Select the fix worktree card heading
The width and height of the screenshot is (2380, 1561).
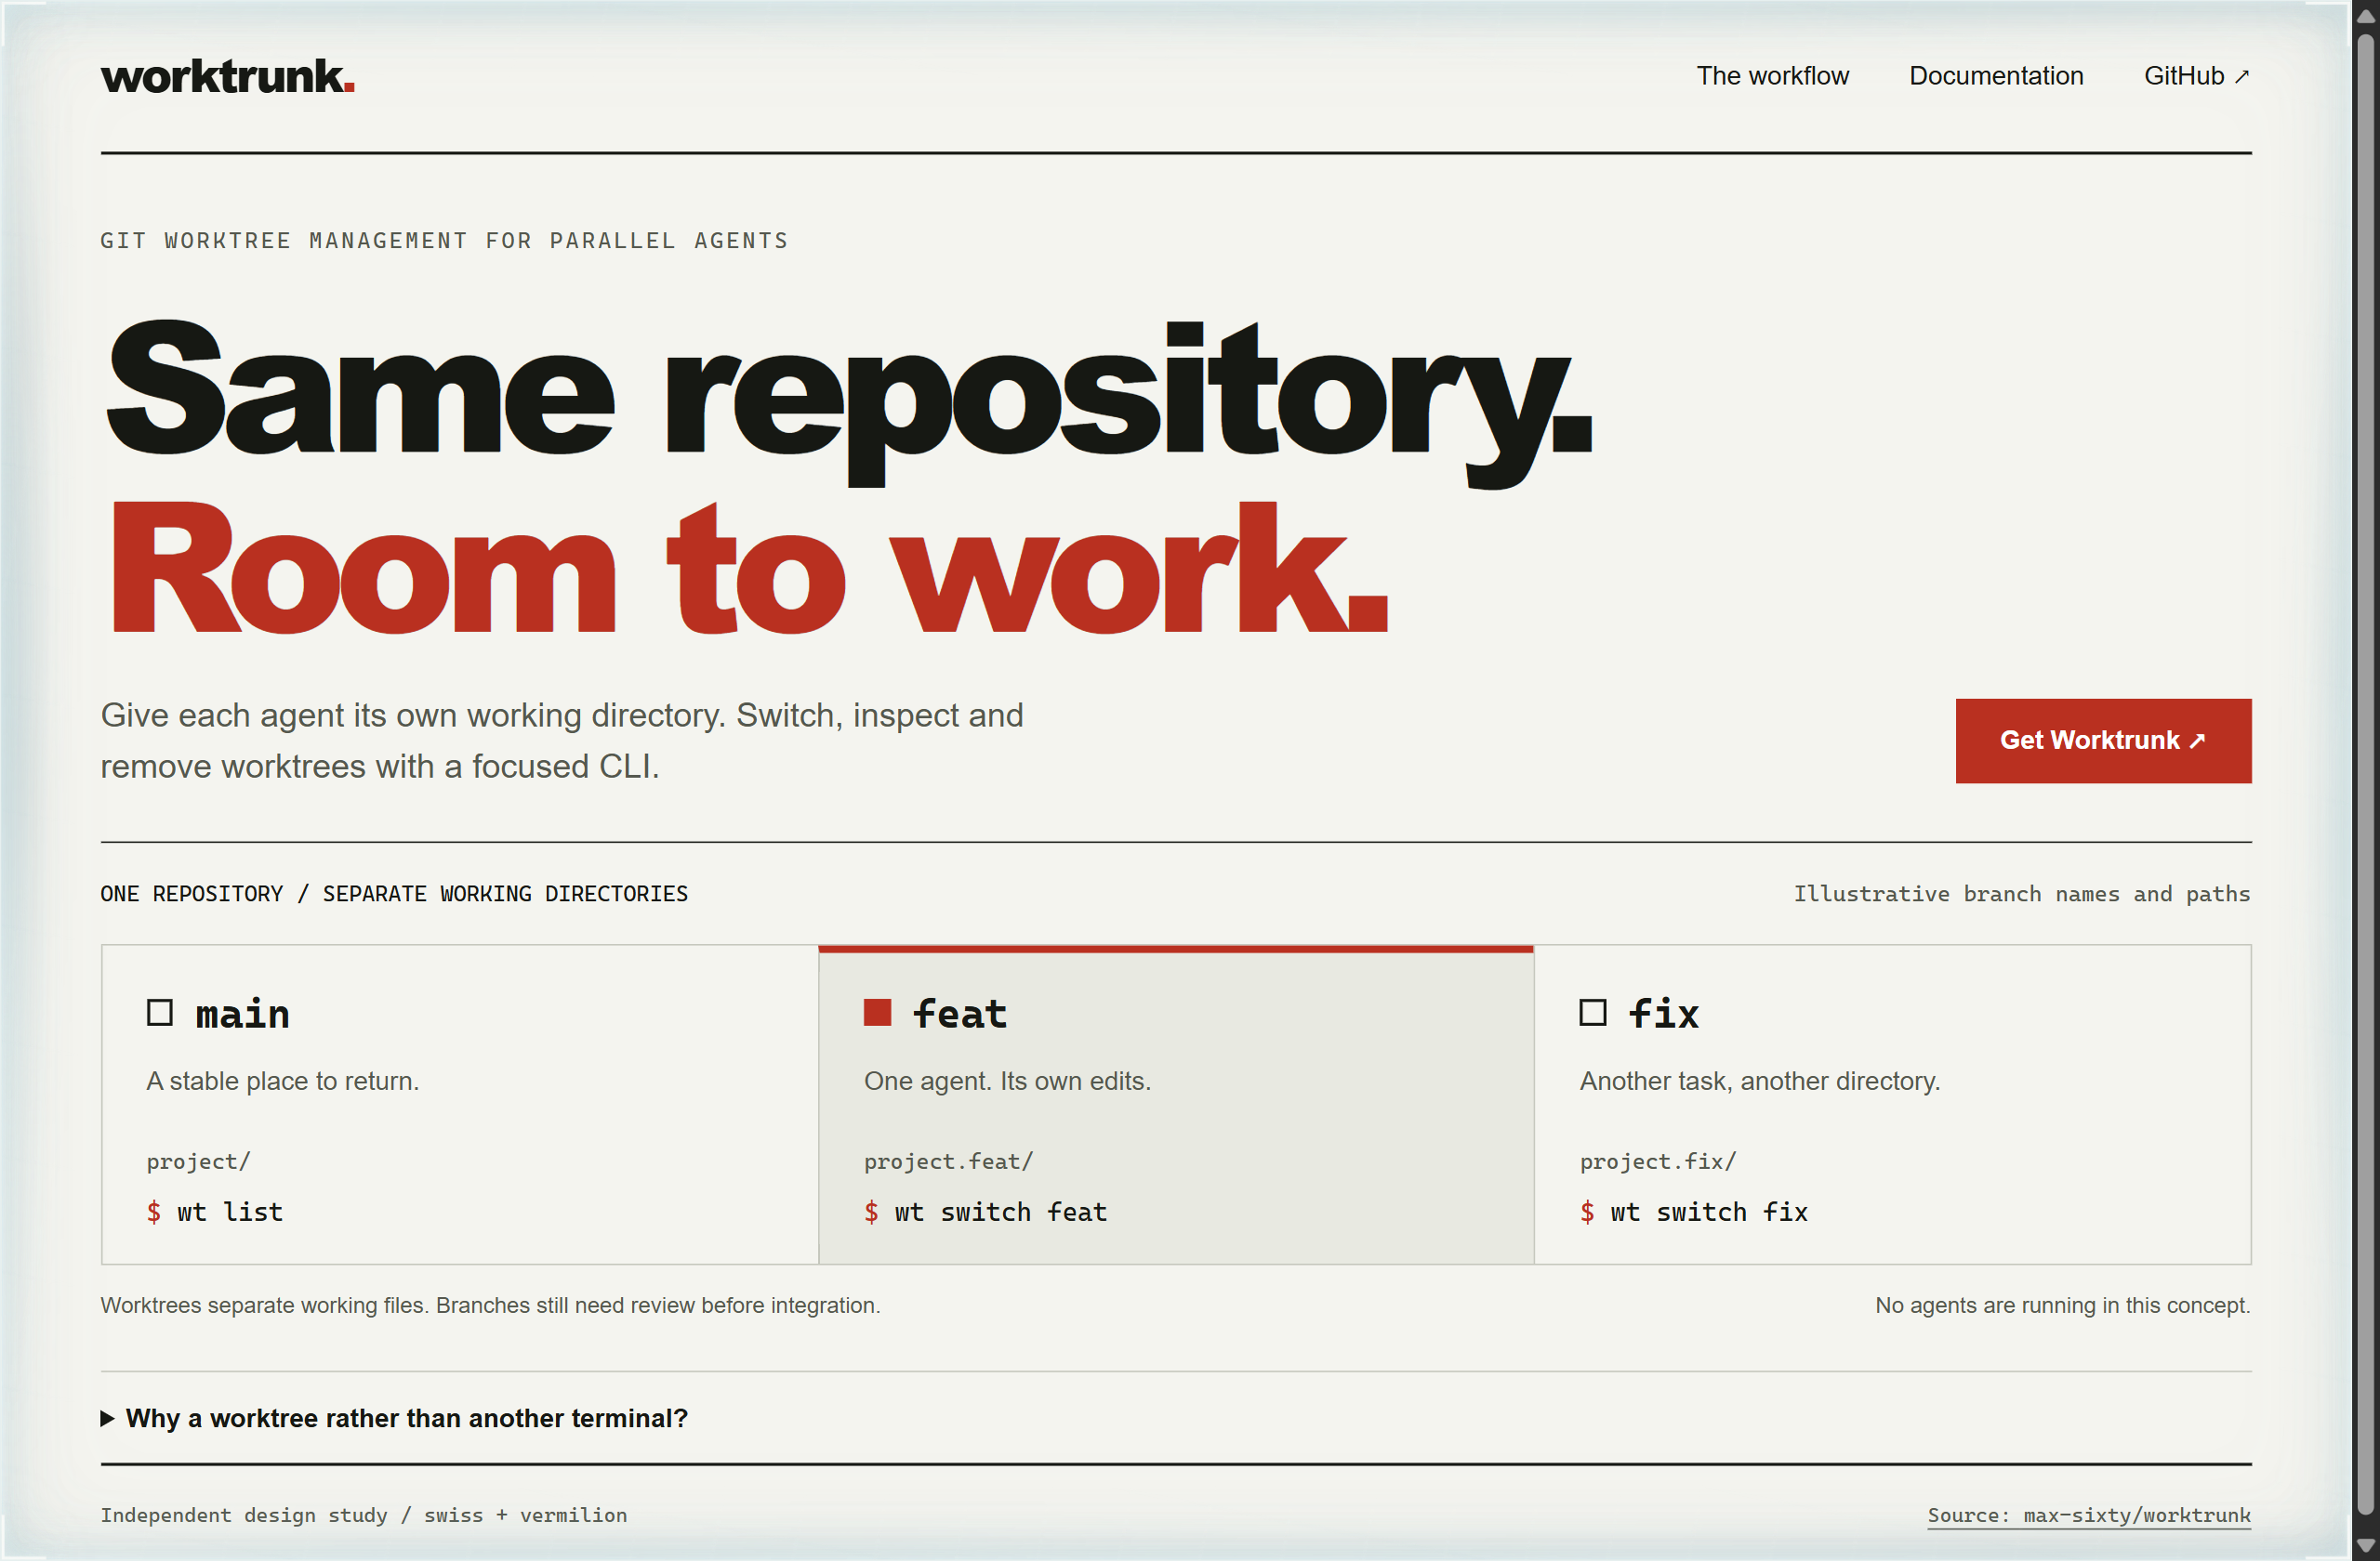click(1664, 1014)
